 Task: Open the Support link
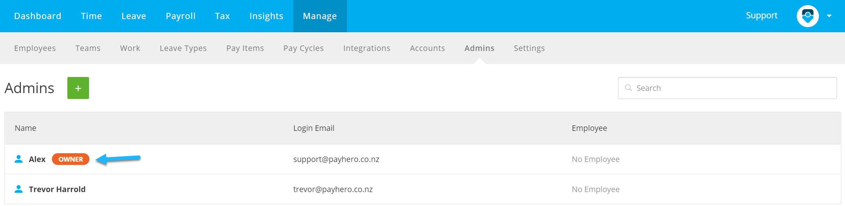point(761,15)
